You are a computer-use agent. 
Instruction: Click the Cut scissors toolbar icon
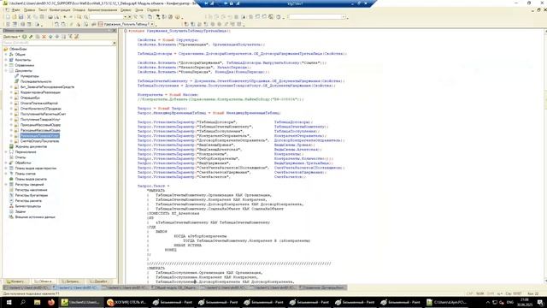pyautogui.click(x=29, y=17)
